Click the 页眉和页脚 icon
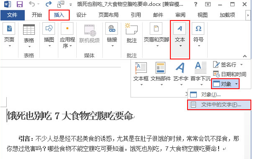This screenshot has width=253, height=159. click(x=156, y=28)
